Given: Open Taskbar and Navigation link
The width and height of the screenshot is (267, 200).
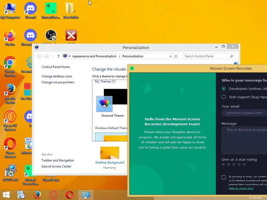Looking at the screenshot, I should [58, 160].
